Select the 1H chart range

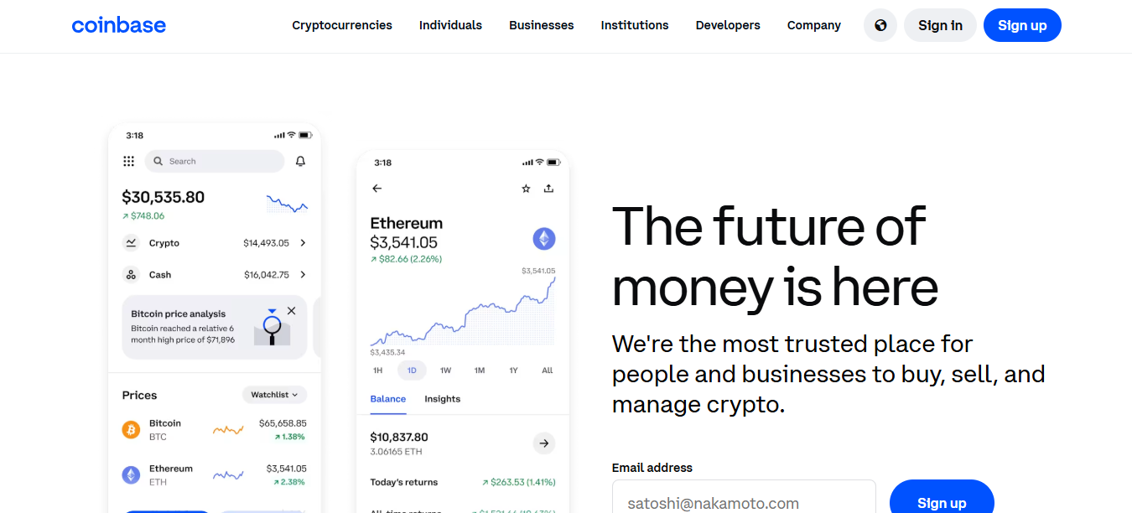tap(377, 370)
